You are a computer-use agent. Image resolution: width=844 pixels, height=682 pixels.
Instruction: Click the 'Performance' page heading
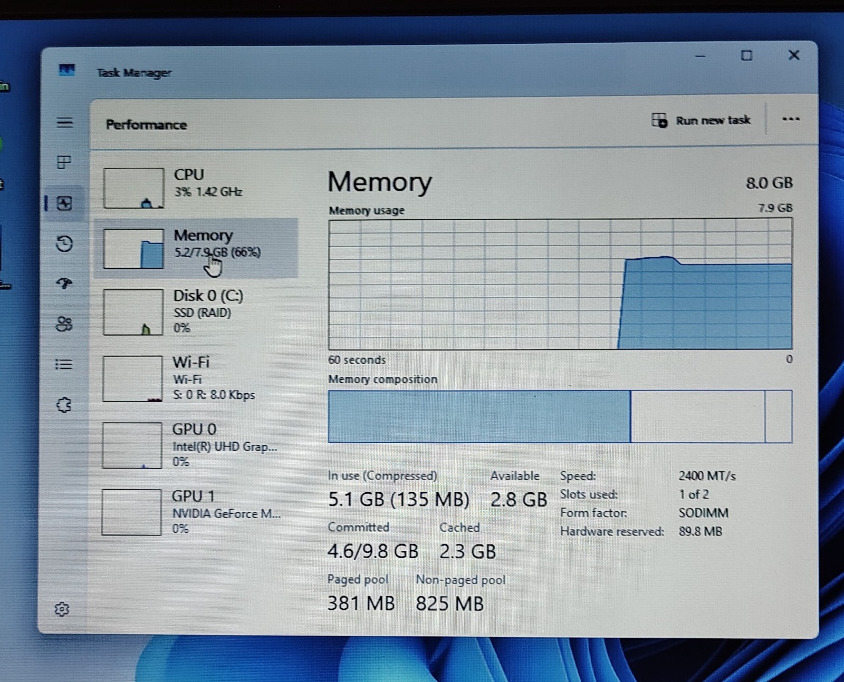pos(146,125)
